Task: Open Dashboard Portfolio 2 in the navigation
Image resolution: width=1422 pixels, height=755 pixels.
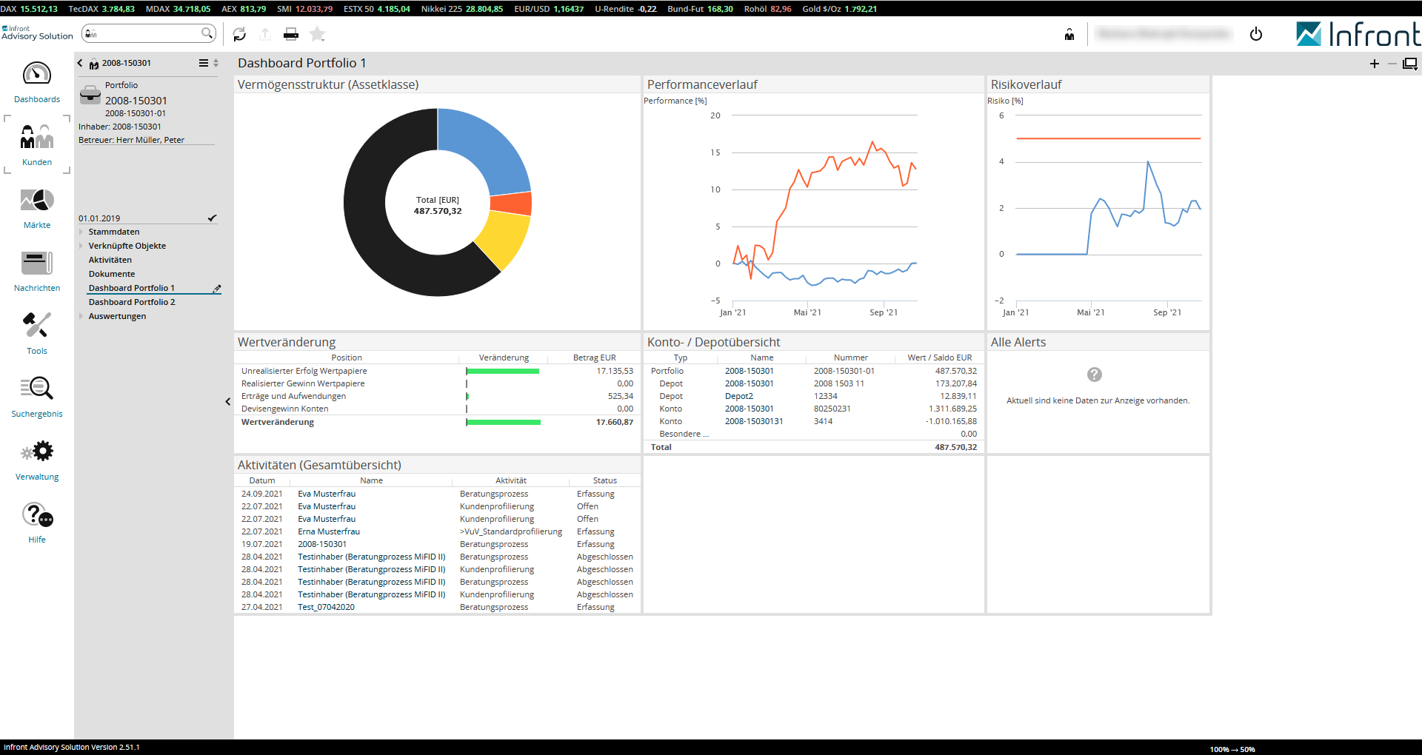Action: click(132, 302)
